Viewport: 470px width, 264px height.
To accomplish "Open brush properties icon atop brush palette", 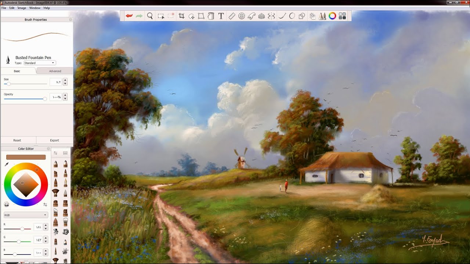I will coord(55,153).
